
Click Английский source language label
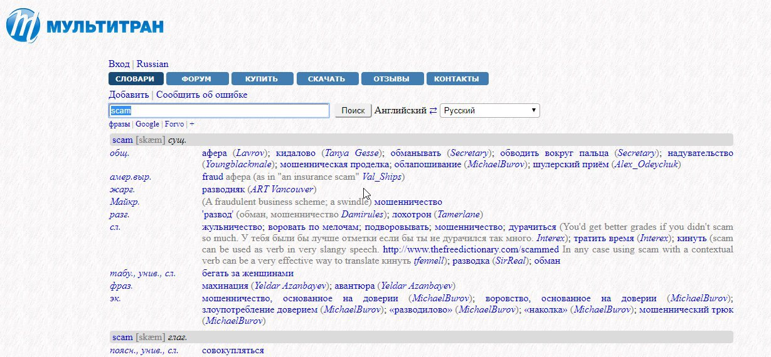(400, 110)
